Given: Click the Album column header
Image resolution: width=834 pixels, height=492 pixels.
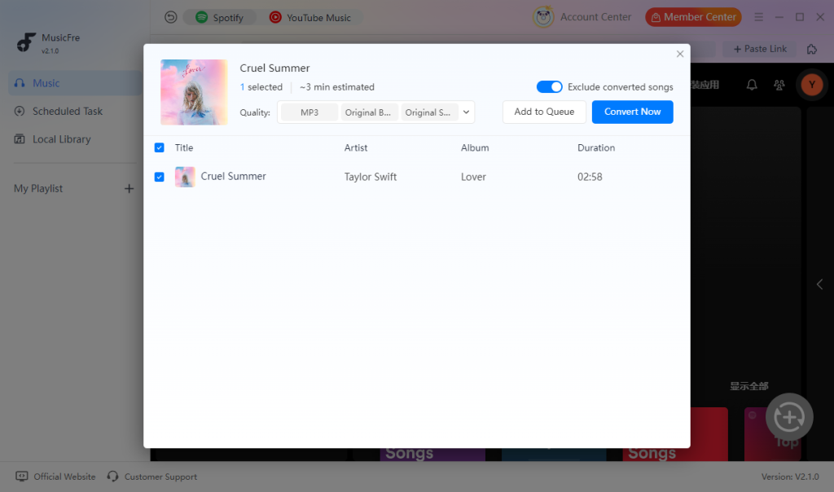Looking at the screenshot, I should [475, 148].
